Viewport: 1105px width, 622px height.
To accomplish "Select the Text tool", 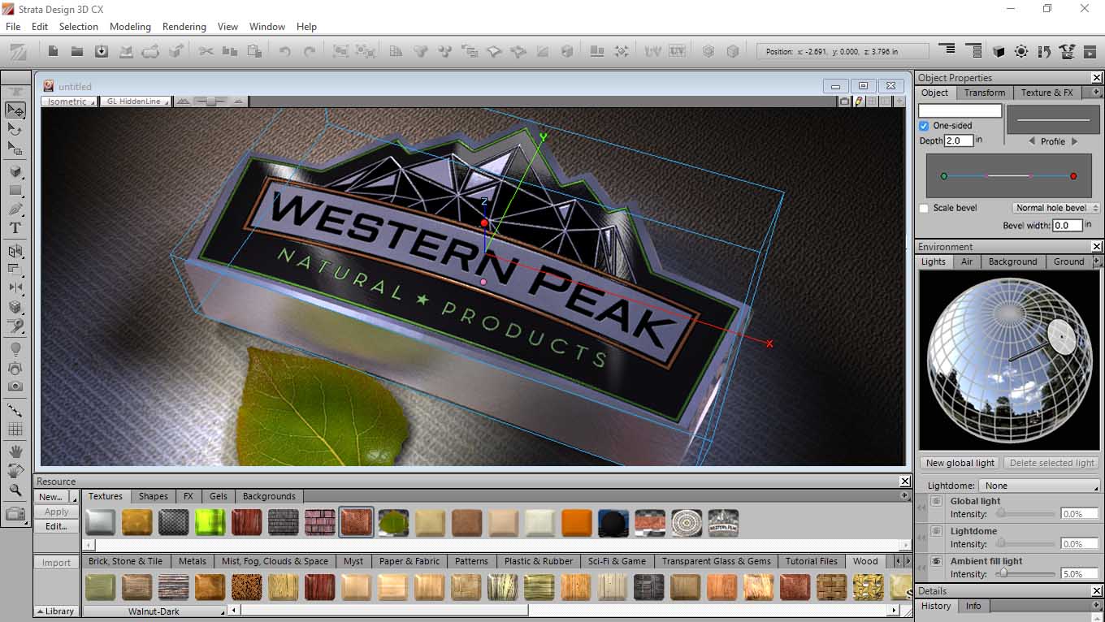I will click(15, 229).
